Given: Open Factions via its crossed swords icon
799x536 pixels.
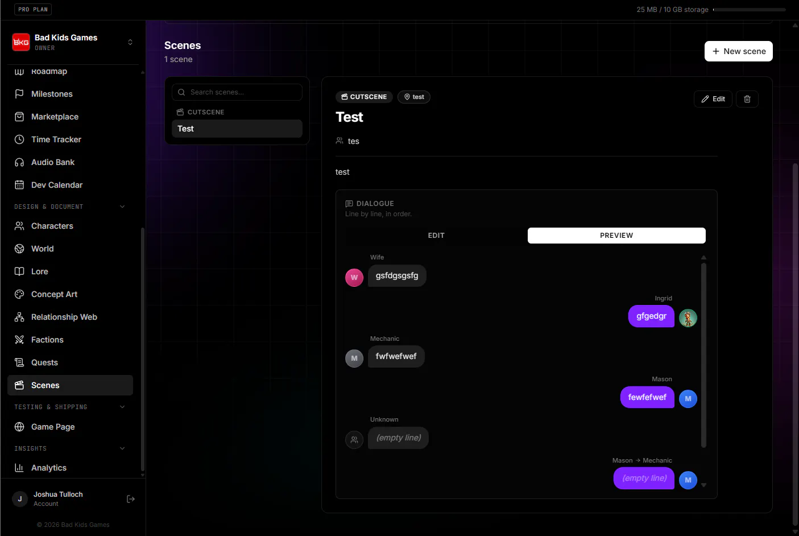Looking at the screenshot, I should 19,340.
